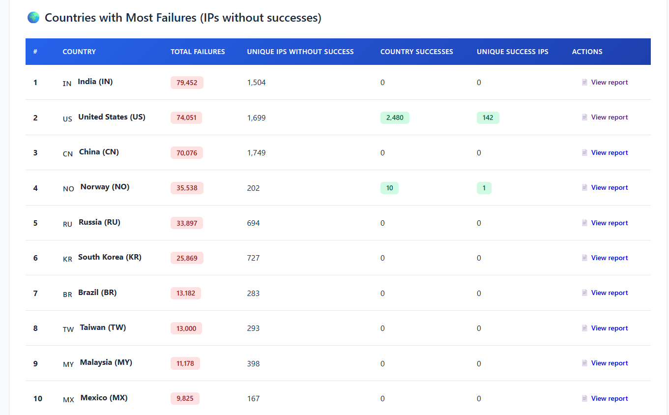Click the report document icon in Russia row
This screenshot has height=415, width=669.
(584, 223)
